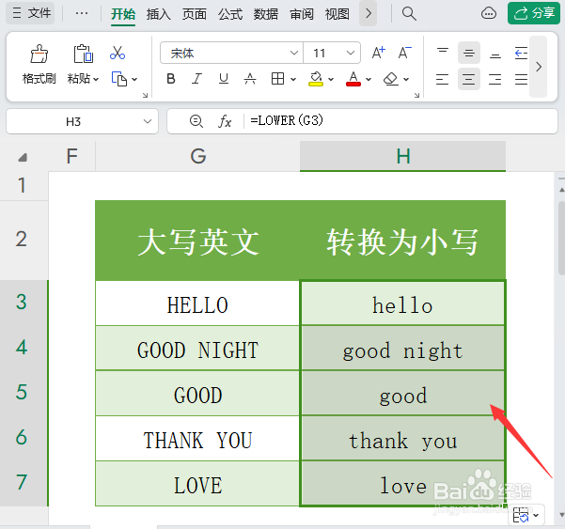
Task: Open font group dialog launcher
Action: (x=416, y=95)
